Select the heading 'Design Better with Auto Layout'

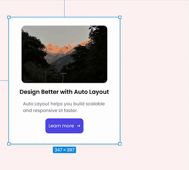click(64, 92)
